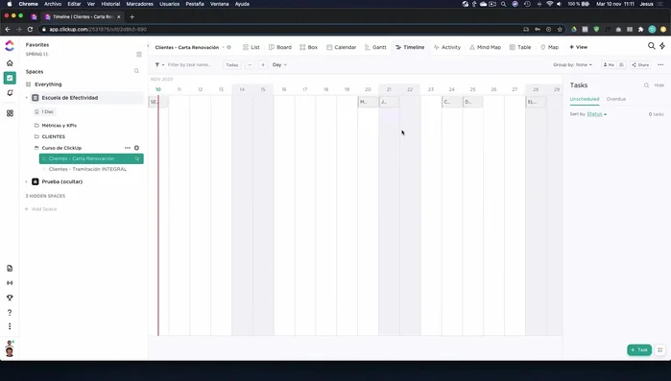Zoom in timeline with plus button
The height and width of the screenshot is (381, 671).
point(263,65)
